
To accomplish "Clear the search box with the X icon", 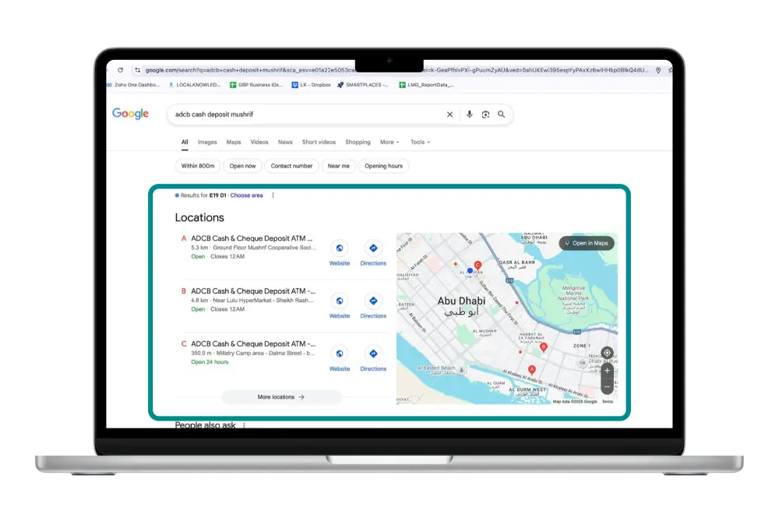I will pyautogui.click(x=449, y=115).
